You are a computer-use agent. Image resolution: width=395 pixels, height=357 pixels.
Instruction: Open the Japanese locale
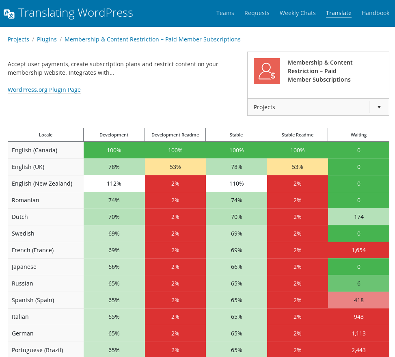tap(24, 267)
